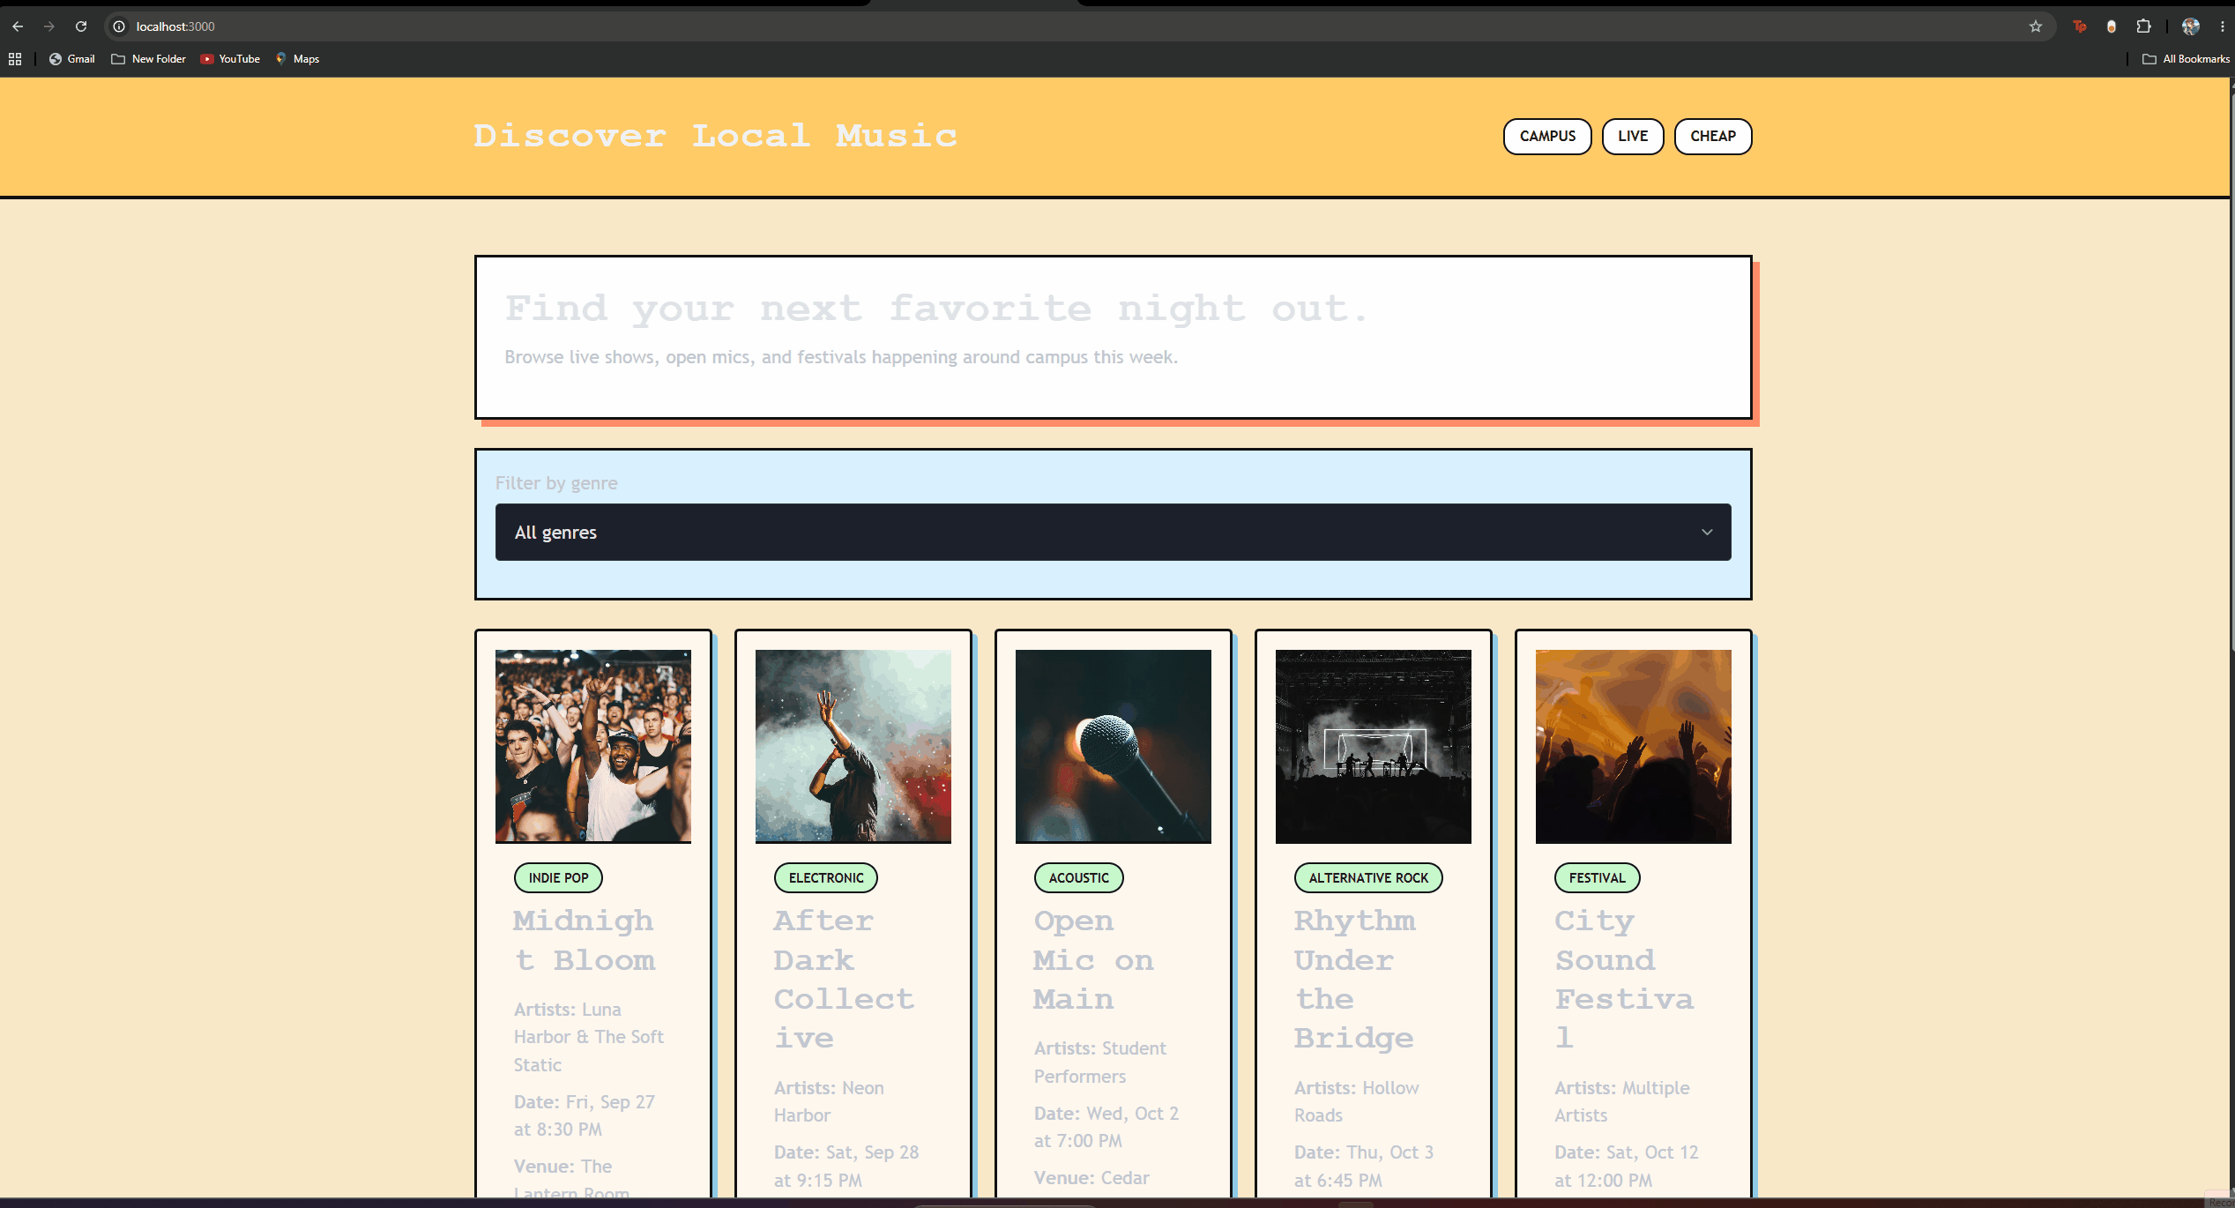Click the browser forward arrow
The height and width of the screenshot is (1208, 2235).
(x=49, y=26)
